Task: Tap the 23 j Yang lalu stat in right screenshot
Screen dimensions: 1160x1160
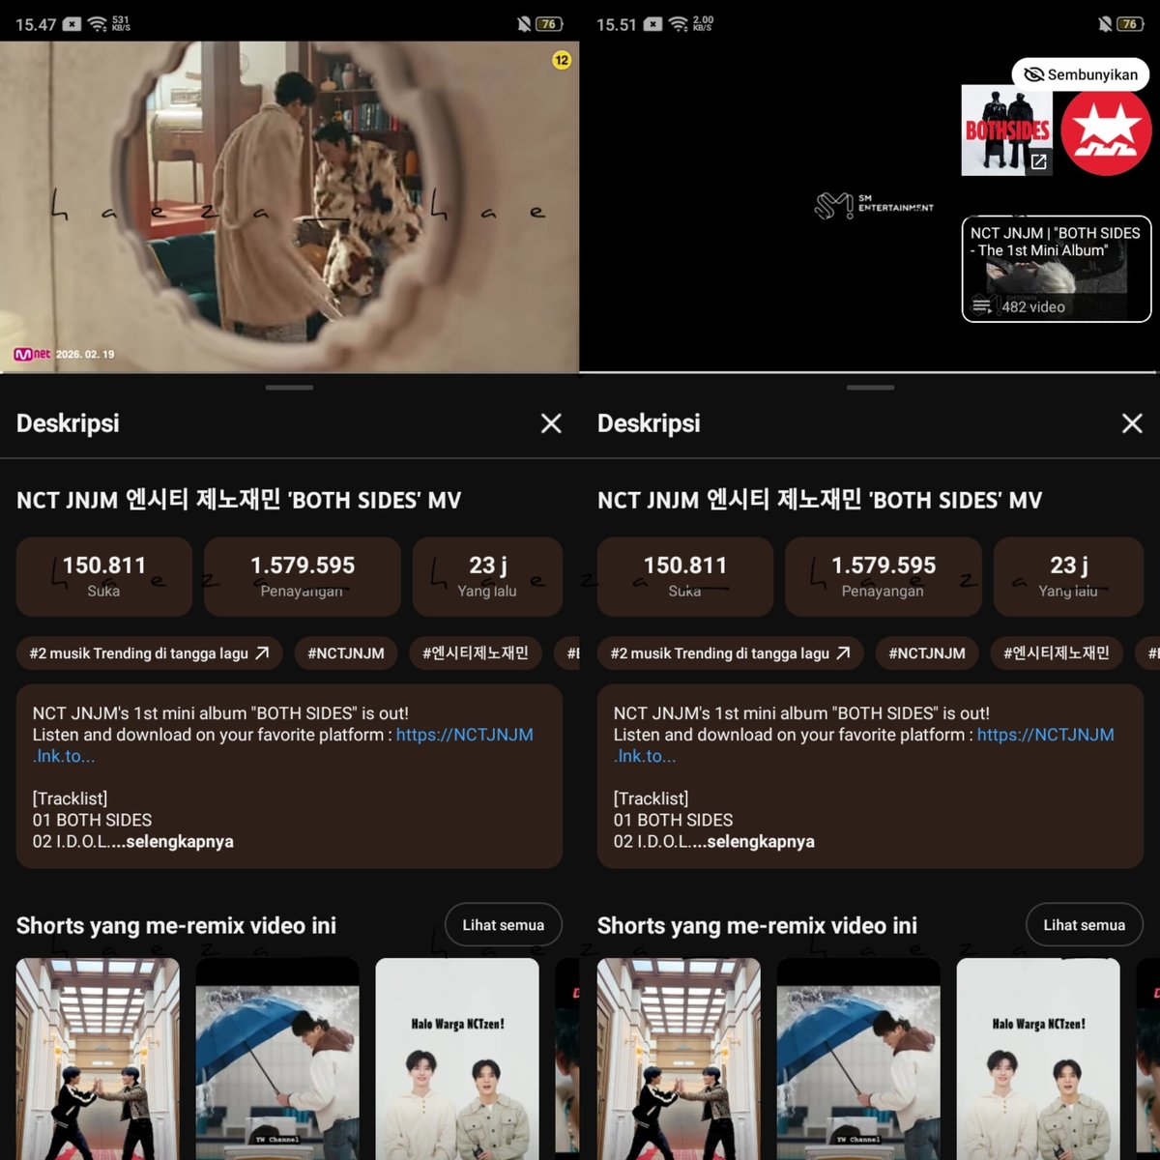Action: coord(1068,577)
